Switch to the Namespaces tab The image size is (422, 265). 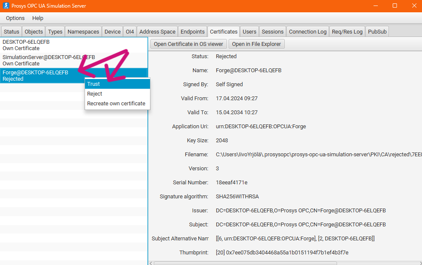tap(83, 32)
